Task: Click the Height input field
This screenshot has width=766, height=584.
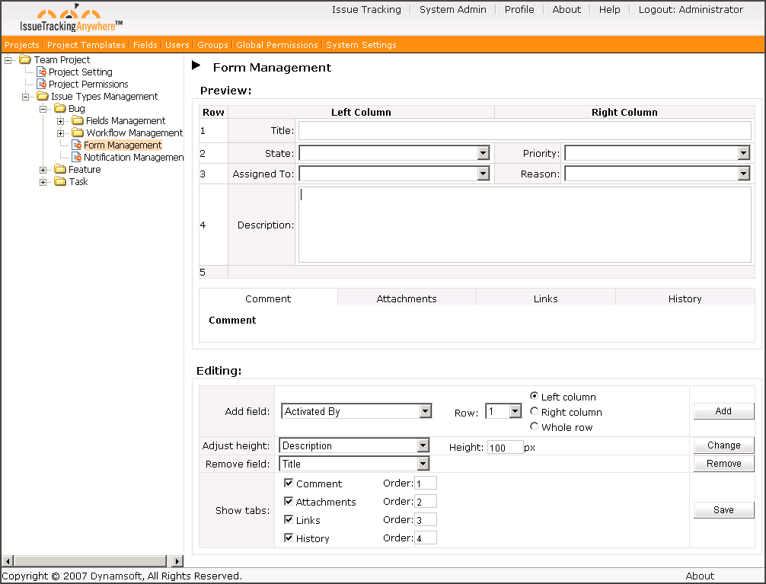Action: (505, 448)
